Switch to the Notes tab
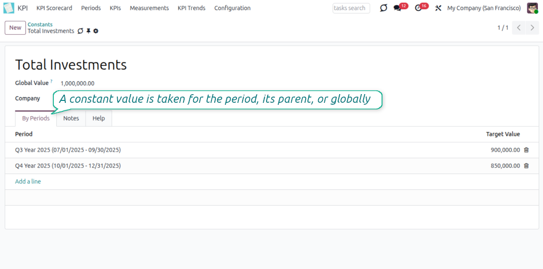The image size is (543, 269). pyautogui.click(x=71, y=118)
